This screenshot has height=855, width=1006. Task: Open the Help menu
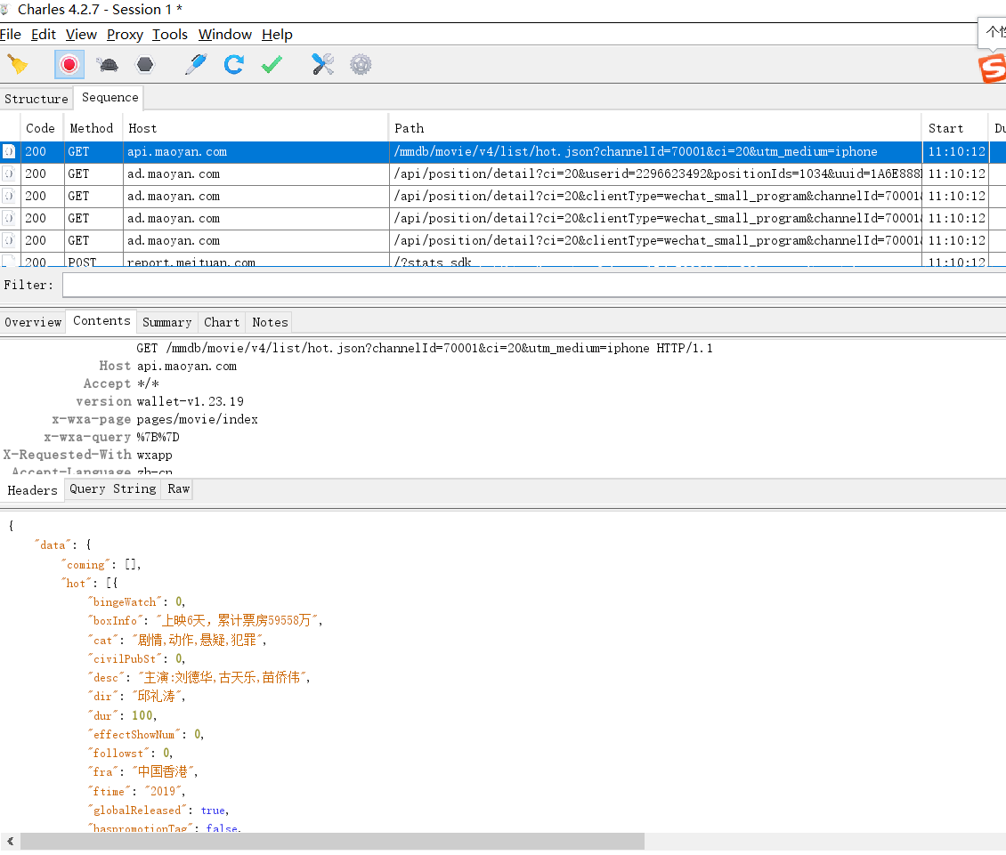(277, 35)
